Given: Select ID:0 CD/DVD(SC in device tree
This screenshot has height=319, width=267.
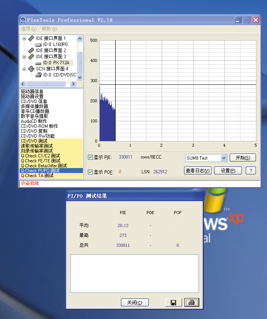Looking at the screenshot, I should click(x=60, y=75).
